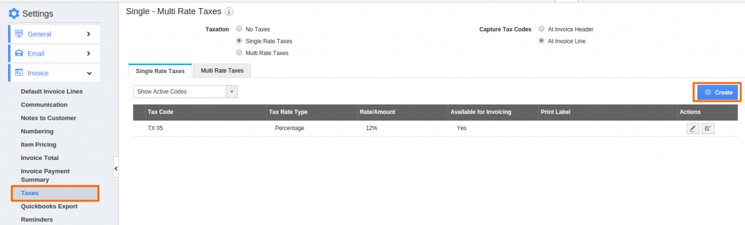Switch to the Multi Rate Taxes tab
Image resolution: width=745 pixels, height=225 pixels.
[222, 71]
